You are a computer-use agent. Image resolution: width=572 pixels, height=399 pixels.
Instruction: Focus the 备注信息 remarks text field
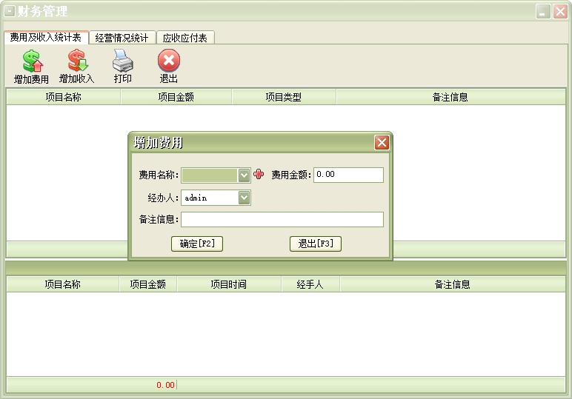[282, 220]
